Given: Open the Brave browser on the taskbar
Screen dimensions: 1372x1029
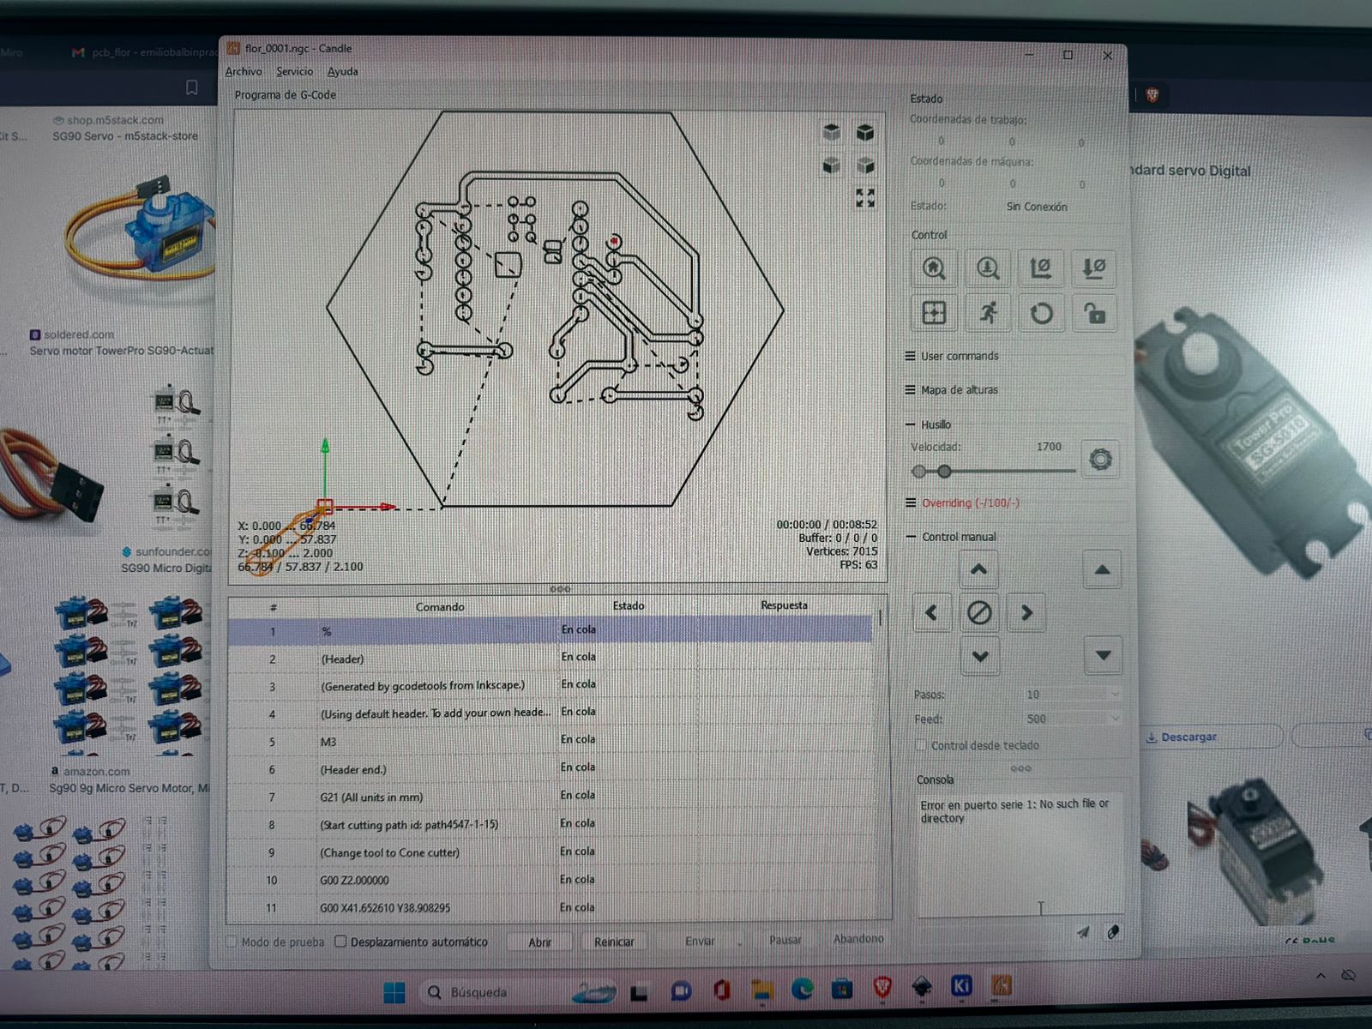Looking at the screenshot, I should pyautogui.click(x=882, y=989).
